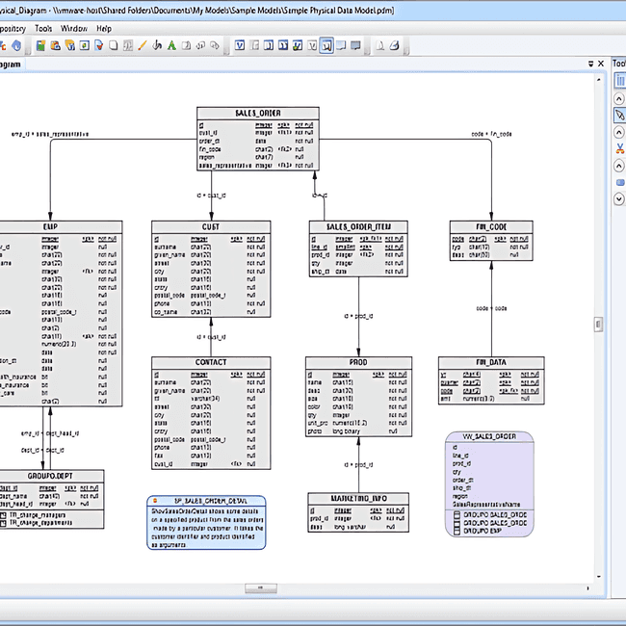Select the GROUPO.DEPT table header
The image size is (626, 626).
coord(51,476)
